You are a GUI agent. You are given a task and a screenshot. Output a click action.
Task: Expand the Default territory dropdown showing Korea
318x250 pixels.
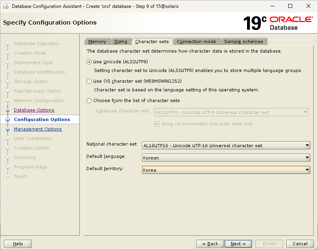pyautogui.click(x=226, y=170)
